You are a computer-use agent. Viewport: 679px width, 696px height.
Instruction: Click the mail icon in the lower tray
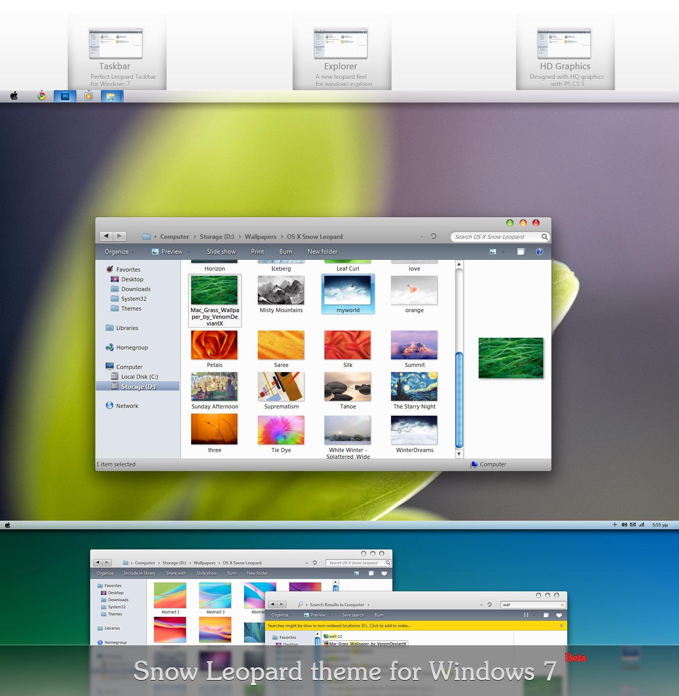633,525
